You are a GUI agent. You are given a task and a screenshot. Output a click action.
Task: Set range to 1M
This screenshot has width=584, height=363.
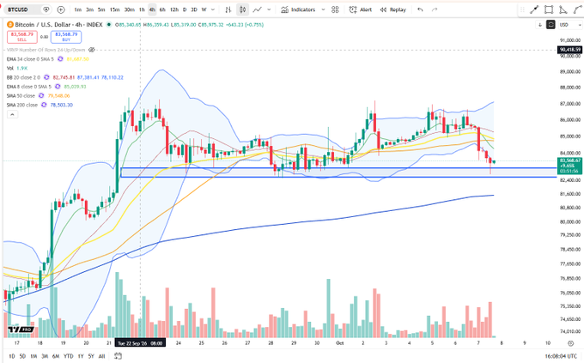point(33,356)
